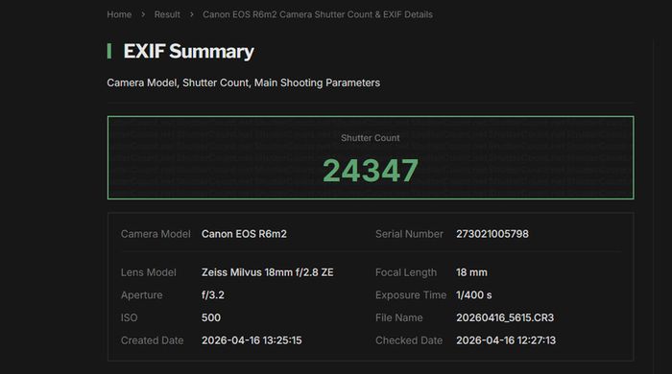Click the EXIF Summary heading
This screenshot has height=374, width=672.
[x=188, y=52]
